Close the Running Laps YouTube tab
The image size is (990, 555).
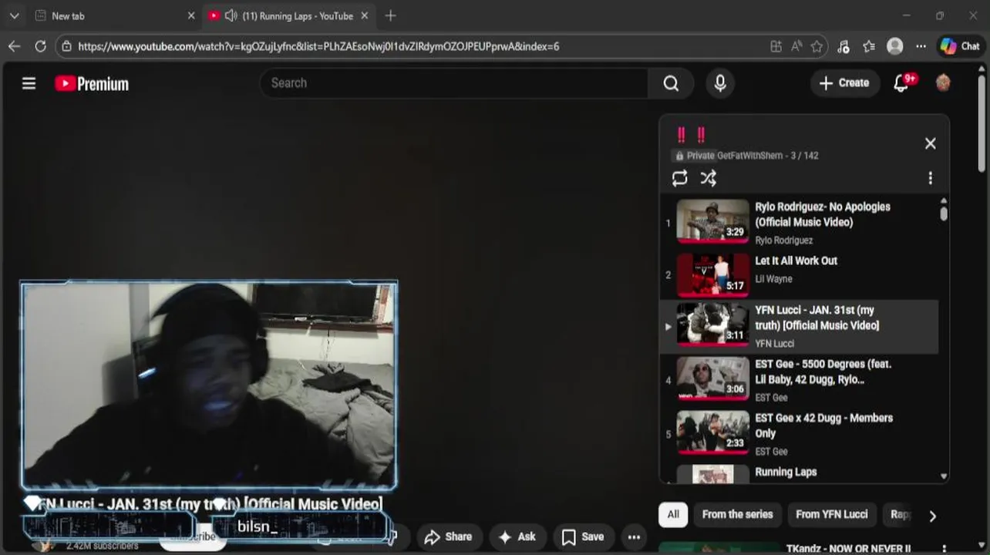tap(365, 15)
